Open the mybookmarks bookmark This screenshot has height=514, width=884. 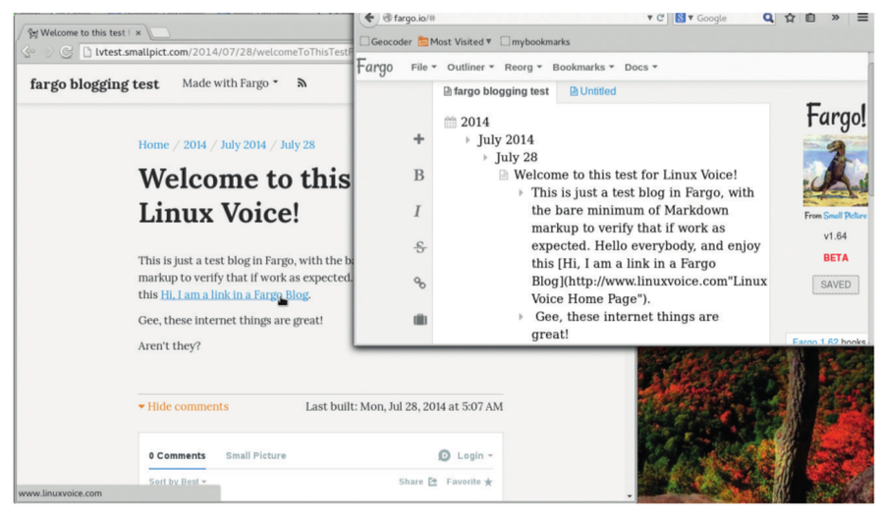(535, 41)
